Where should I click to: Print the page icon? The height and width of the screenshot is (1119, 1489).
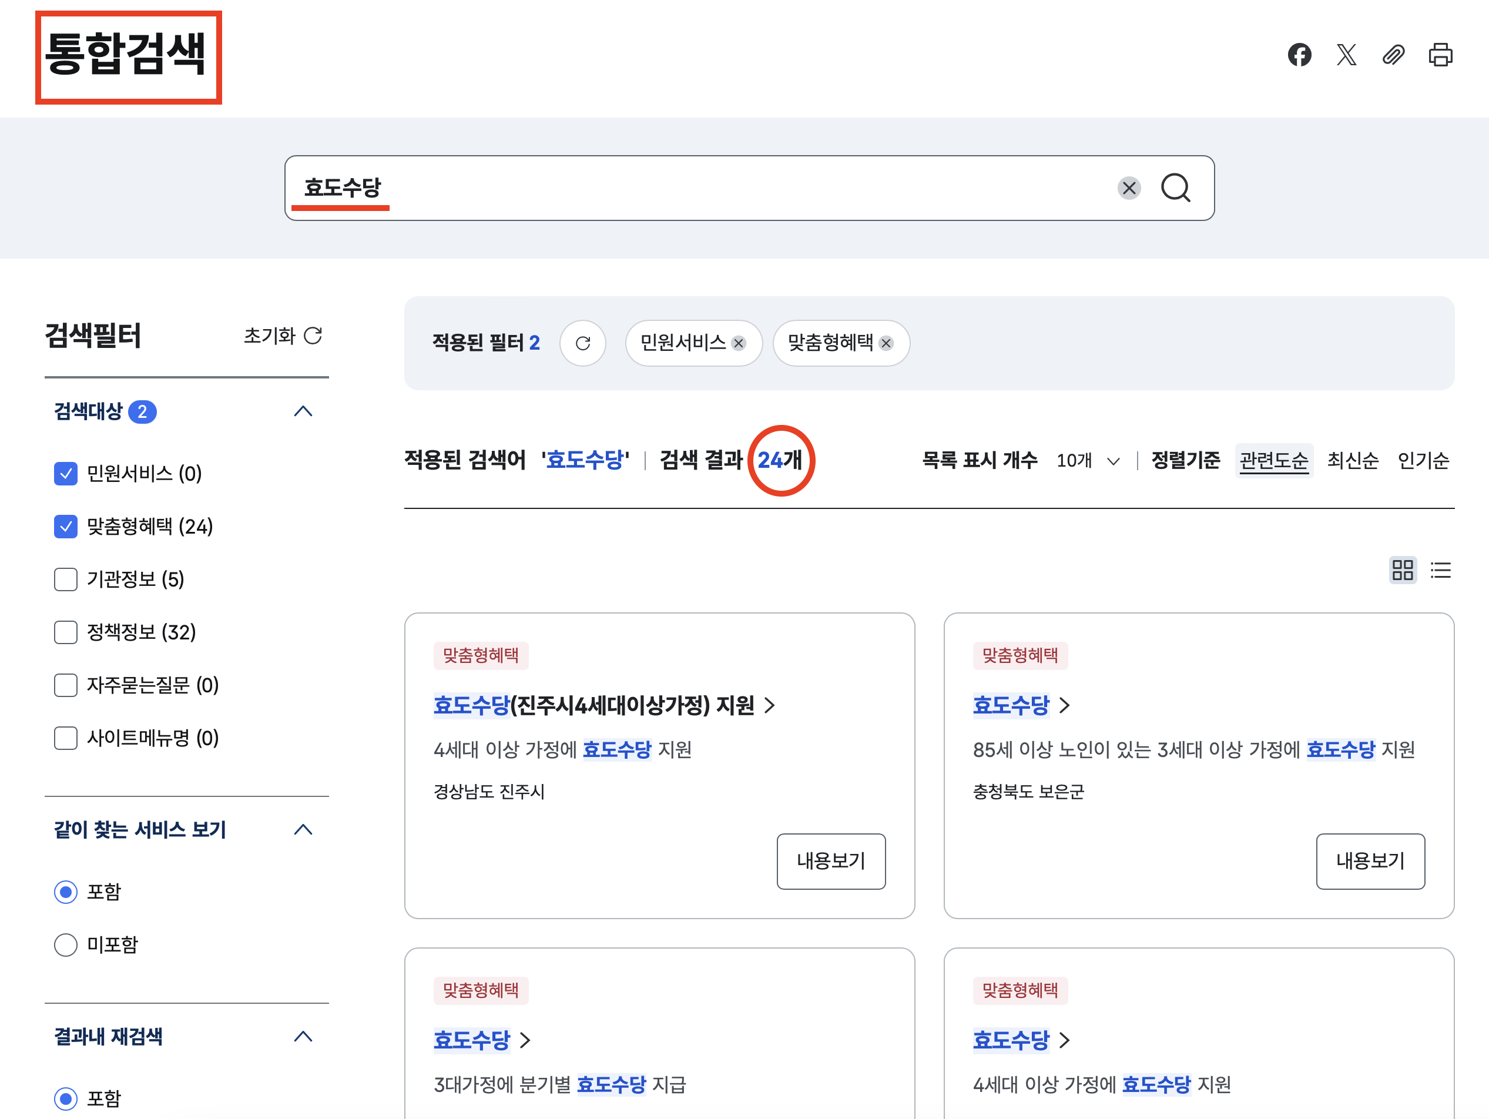pyautogui.click(x=1441, y=55)
